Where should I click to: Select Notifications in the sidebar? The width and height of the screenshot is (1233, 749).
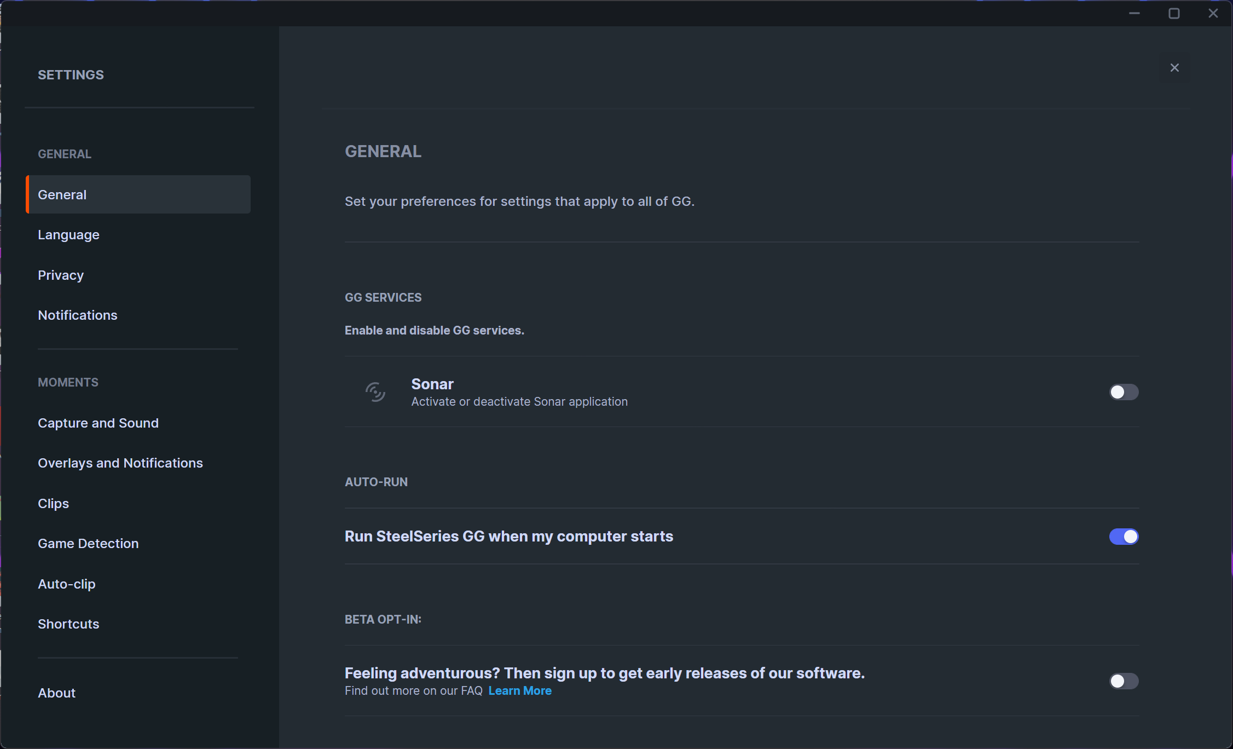pos(78,315)
